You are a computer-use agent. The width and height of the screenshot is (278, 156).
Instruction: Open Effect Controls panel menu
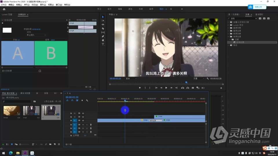coord(28,14)
